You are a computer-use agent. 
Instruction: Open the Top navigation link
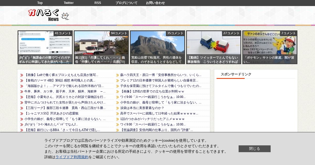click(x=40, y=3)
